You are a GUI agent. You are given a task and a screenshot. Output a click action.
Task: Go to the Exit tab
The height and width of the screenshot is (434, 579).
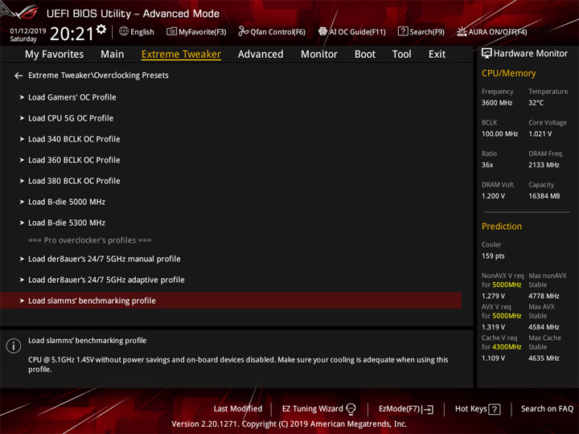click(x=437, y=55)
